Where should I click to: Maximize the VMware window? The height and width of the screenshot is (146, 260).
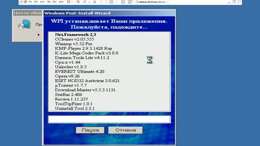234,2
